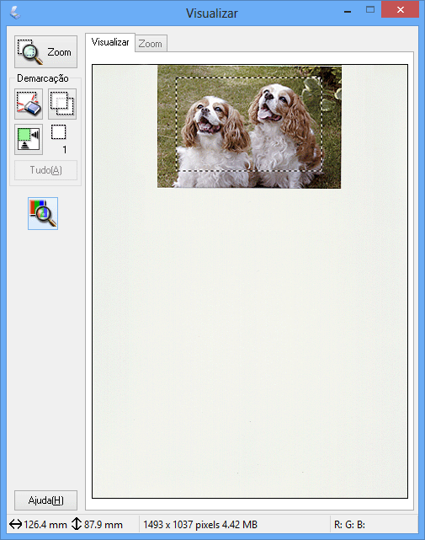Click the scanned dogs photo preview
This screenshot has width=425, height=540.
tap(249, 126)
